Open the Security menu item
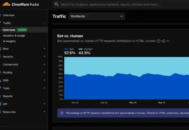The image size is (189, 130). [x=8, y=57]
